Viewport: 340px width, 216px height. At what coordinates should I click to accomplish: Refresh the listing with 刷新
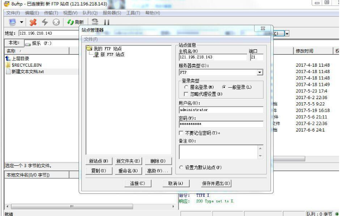click(75, 22)
